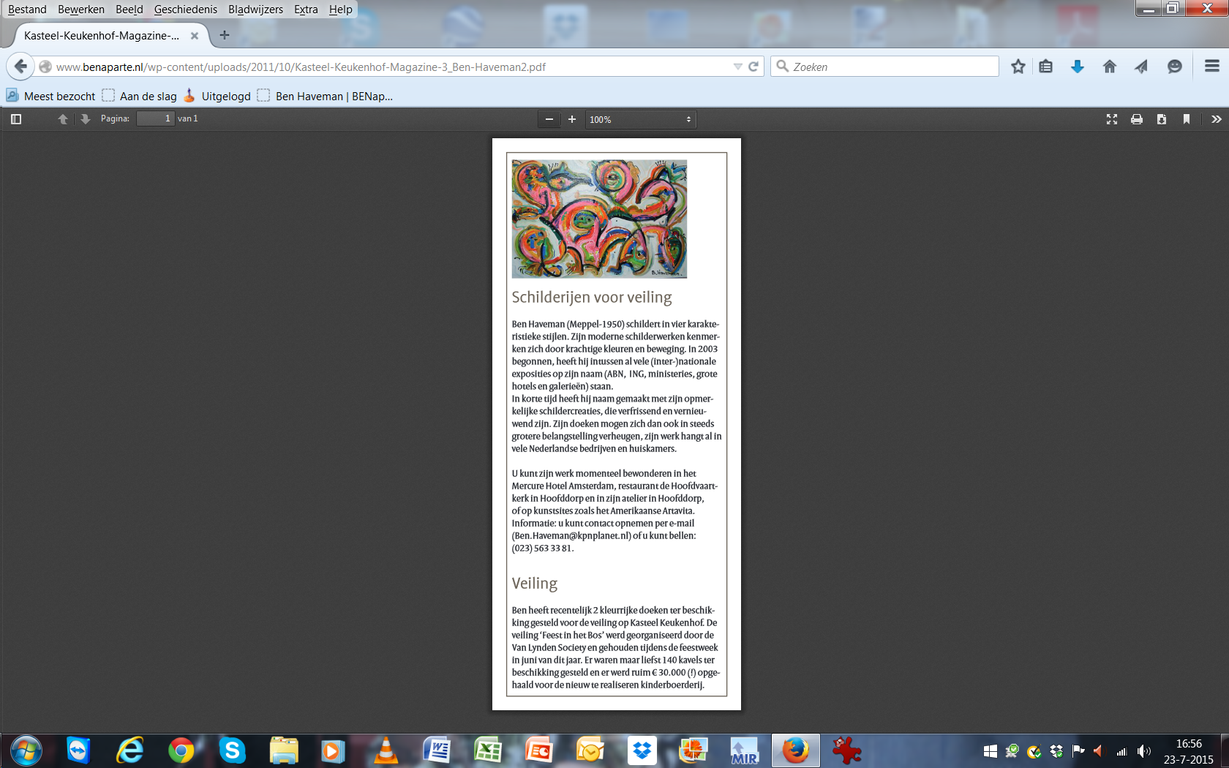The width and height of the screenshot is (1229, 768).
Task: Close the Kasteel-Keukenhof-Magazine tab
Action: point(195,36)
